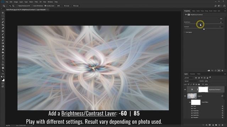The image size is (227, 127).
Task: Toggle Resize Windows to Fit checkbox
Action: tap(17, 6)
